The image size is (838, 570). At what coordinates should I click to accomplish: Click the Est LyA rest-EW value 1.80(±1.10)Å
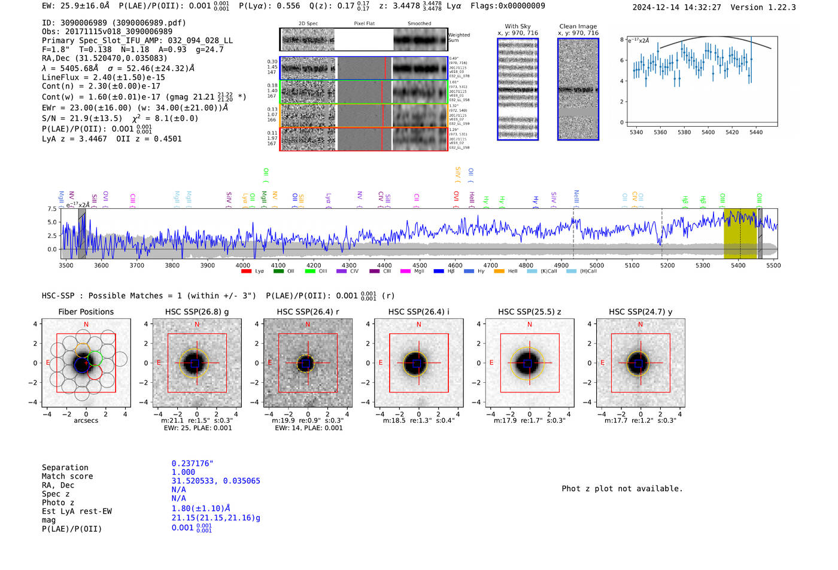tap(201, 508)
